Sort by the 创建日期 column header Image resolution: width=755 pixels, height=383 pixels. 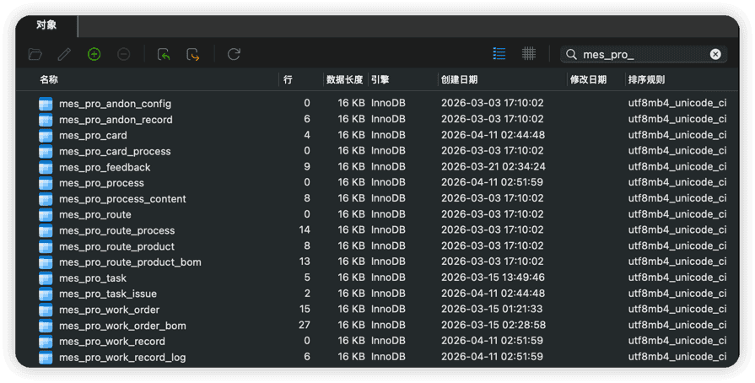[459, 80]
